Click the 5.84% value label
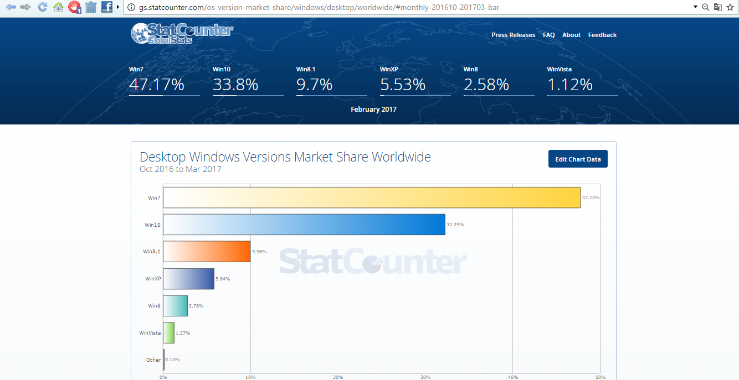The height and width of the screenshot is (380, 739). click(x=223, y=279)
